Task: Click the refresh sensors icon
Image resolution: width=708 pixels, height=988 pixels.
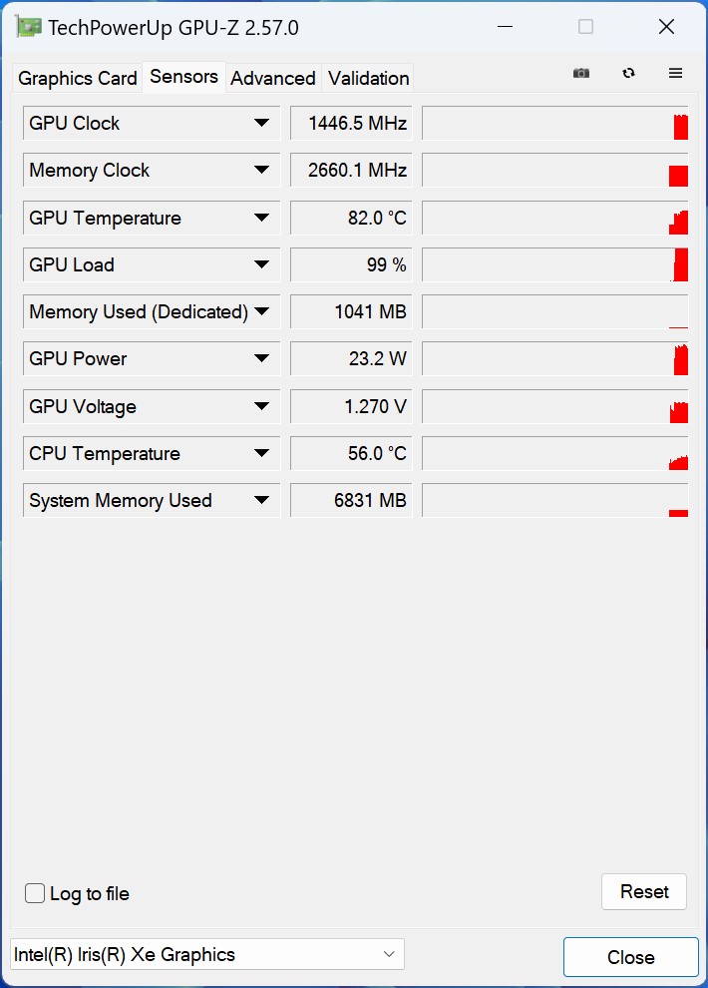Action: 628,73
